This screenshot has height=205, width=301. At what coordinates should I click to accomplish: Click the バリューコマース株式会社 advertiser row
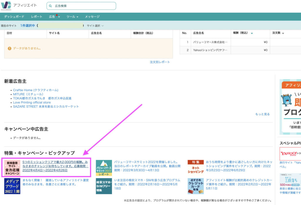coord(240,42)
